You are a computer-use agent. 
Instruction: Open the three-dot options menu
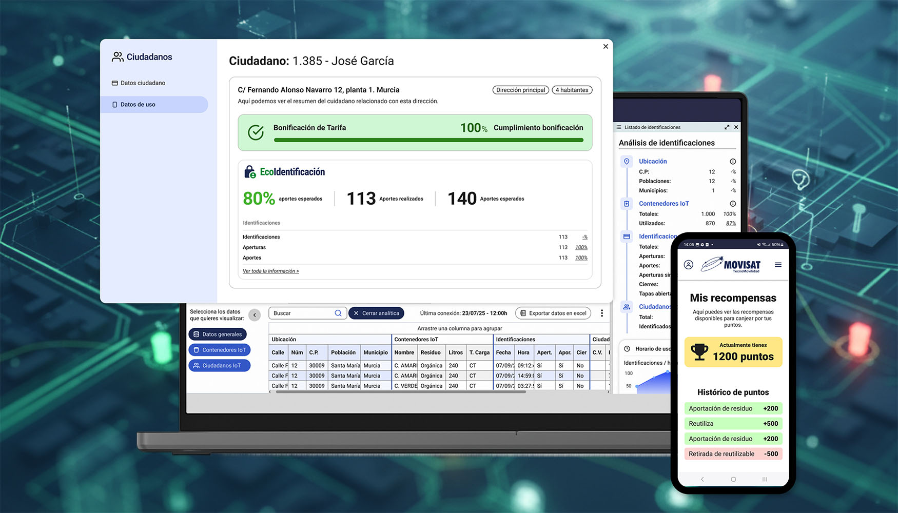click(x=602, y=313)
